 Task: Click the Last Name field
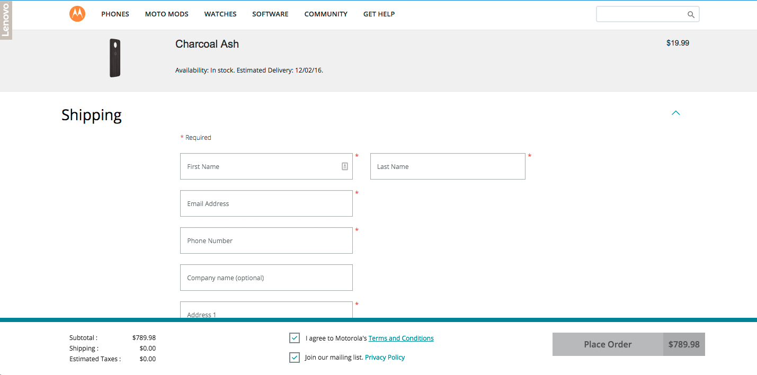click(448, 166)
